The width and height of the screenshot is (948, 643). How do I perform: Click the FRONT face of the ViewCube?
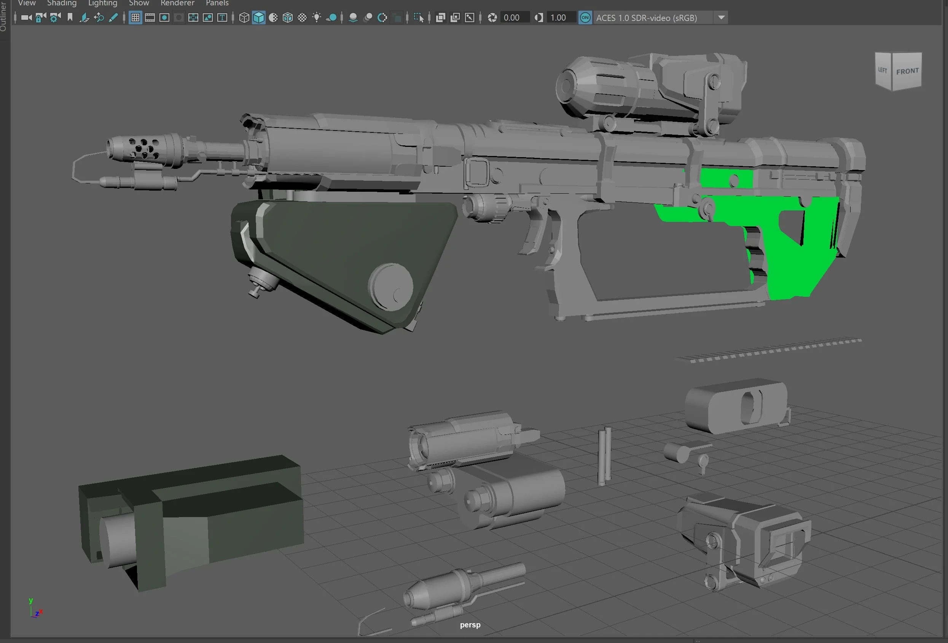(x=907, y=71)
